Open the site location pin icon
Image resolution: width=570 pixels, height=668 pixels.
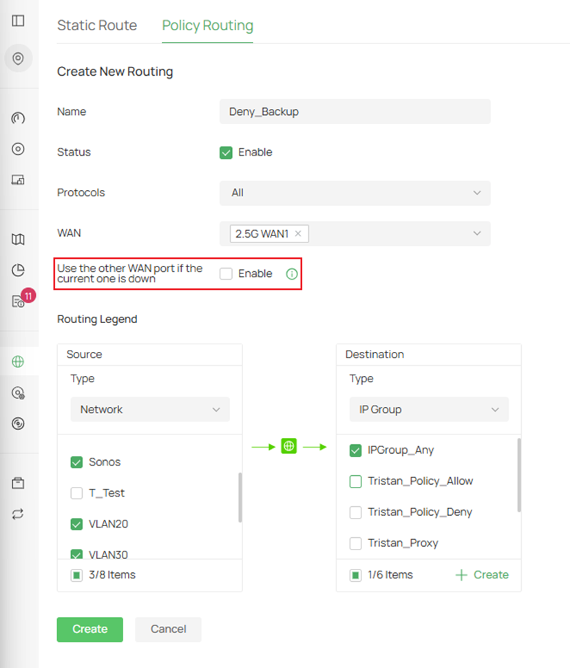click(18, 59)
